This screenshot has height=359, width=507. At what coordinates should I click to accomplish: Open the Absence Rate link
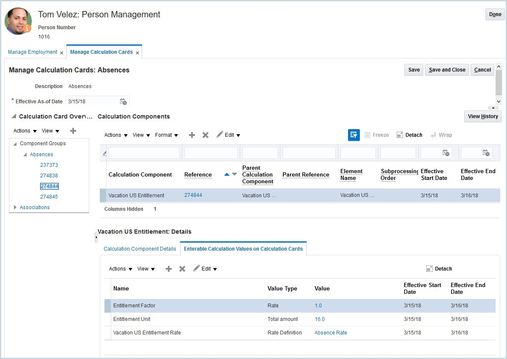[x=331, y=333]
